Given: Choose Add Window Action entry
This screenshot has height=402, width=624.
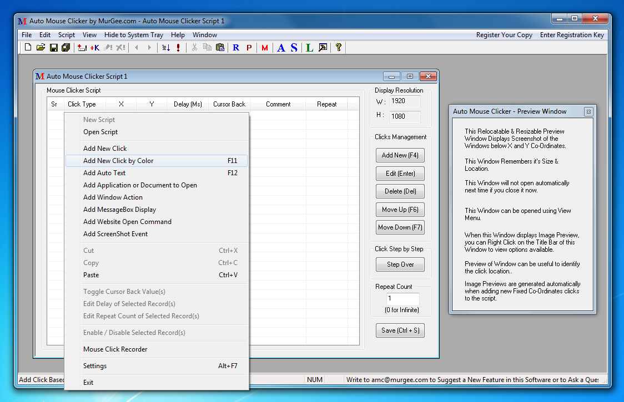Looking at the screenshot, I should (x=157, y=197).
